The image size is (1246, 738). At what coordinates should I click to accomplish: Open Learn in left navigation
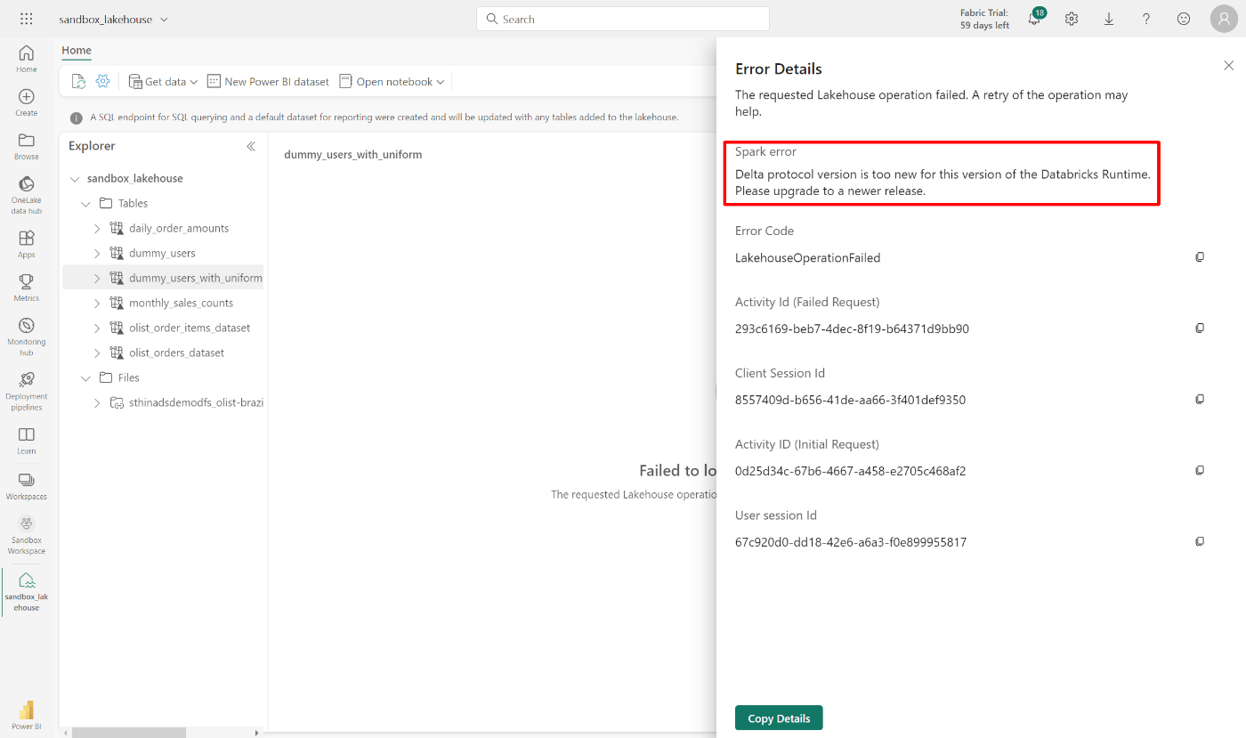27,440
